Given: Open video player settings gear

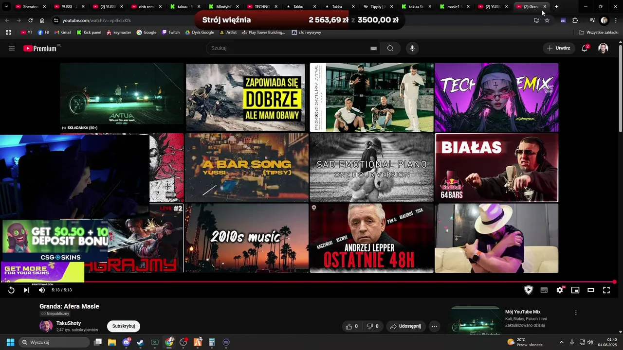Looking at the screenshot, I should pos(560,290).
